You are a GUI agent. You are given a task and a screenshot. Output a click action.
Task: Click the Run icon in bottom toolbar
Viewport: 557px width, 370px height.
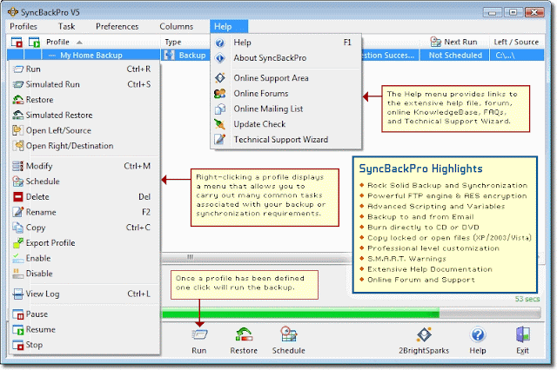pos(199,334)
